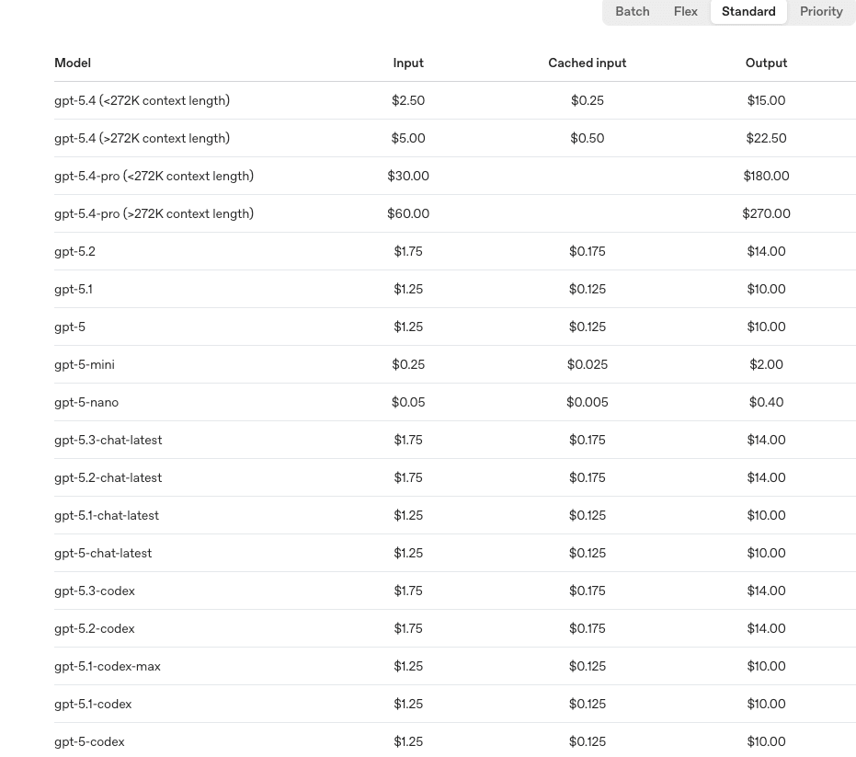Screen dimensions: 856x757
Task: Select the Priority pricing tab
Action: 821,11
